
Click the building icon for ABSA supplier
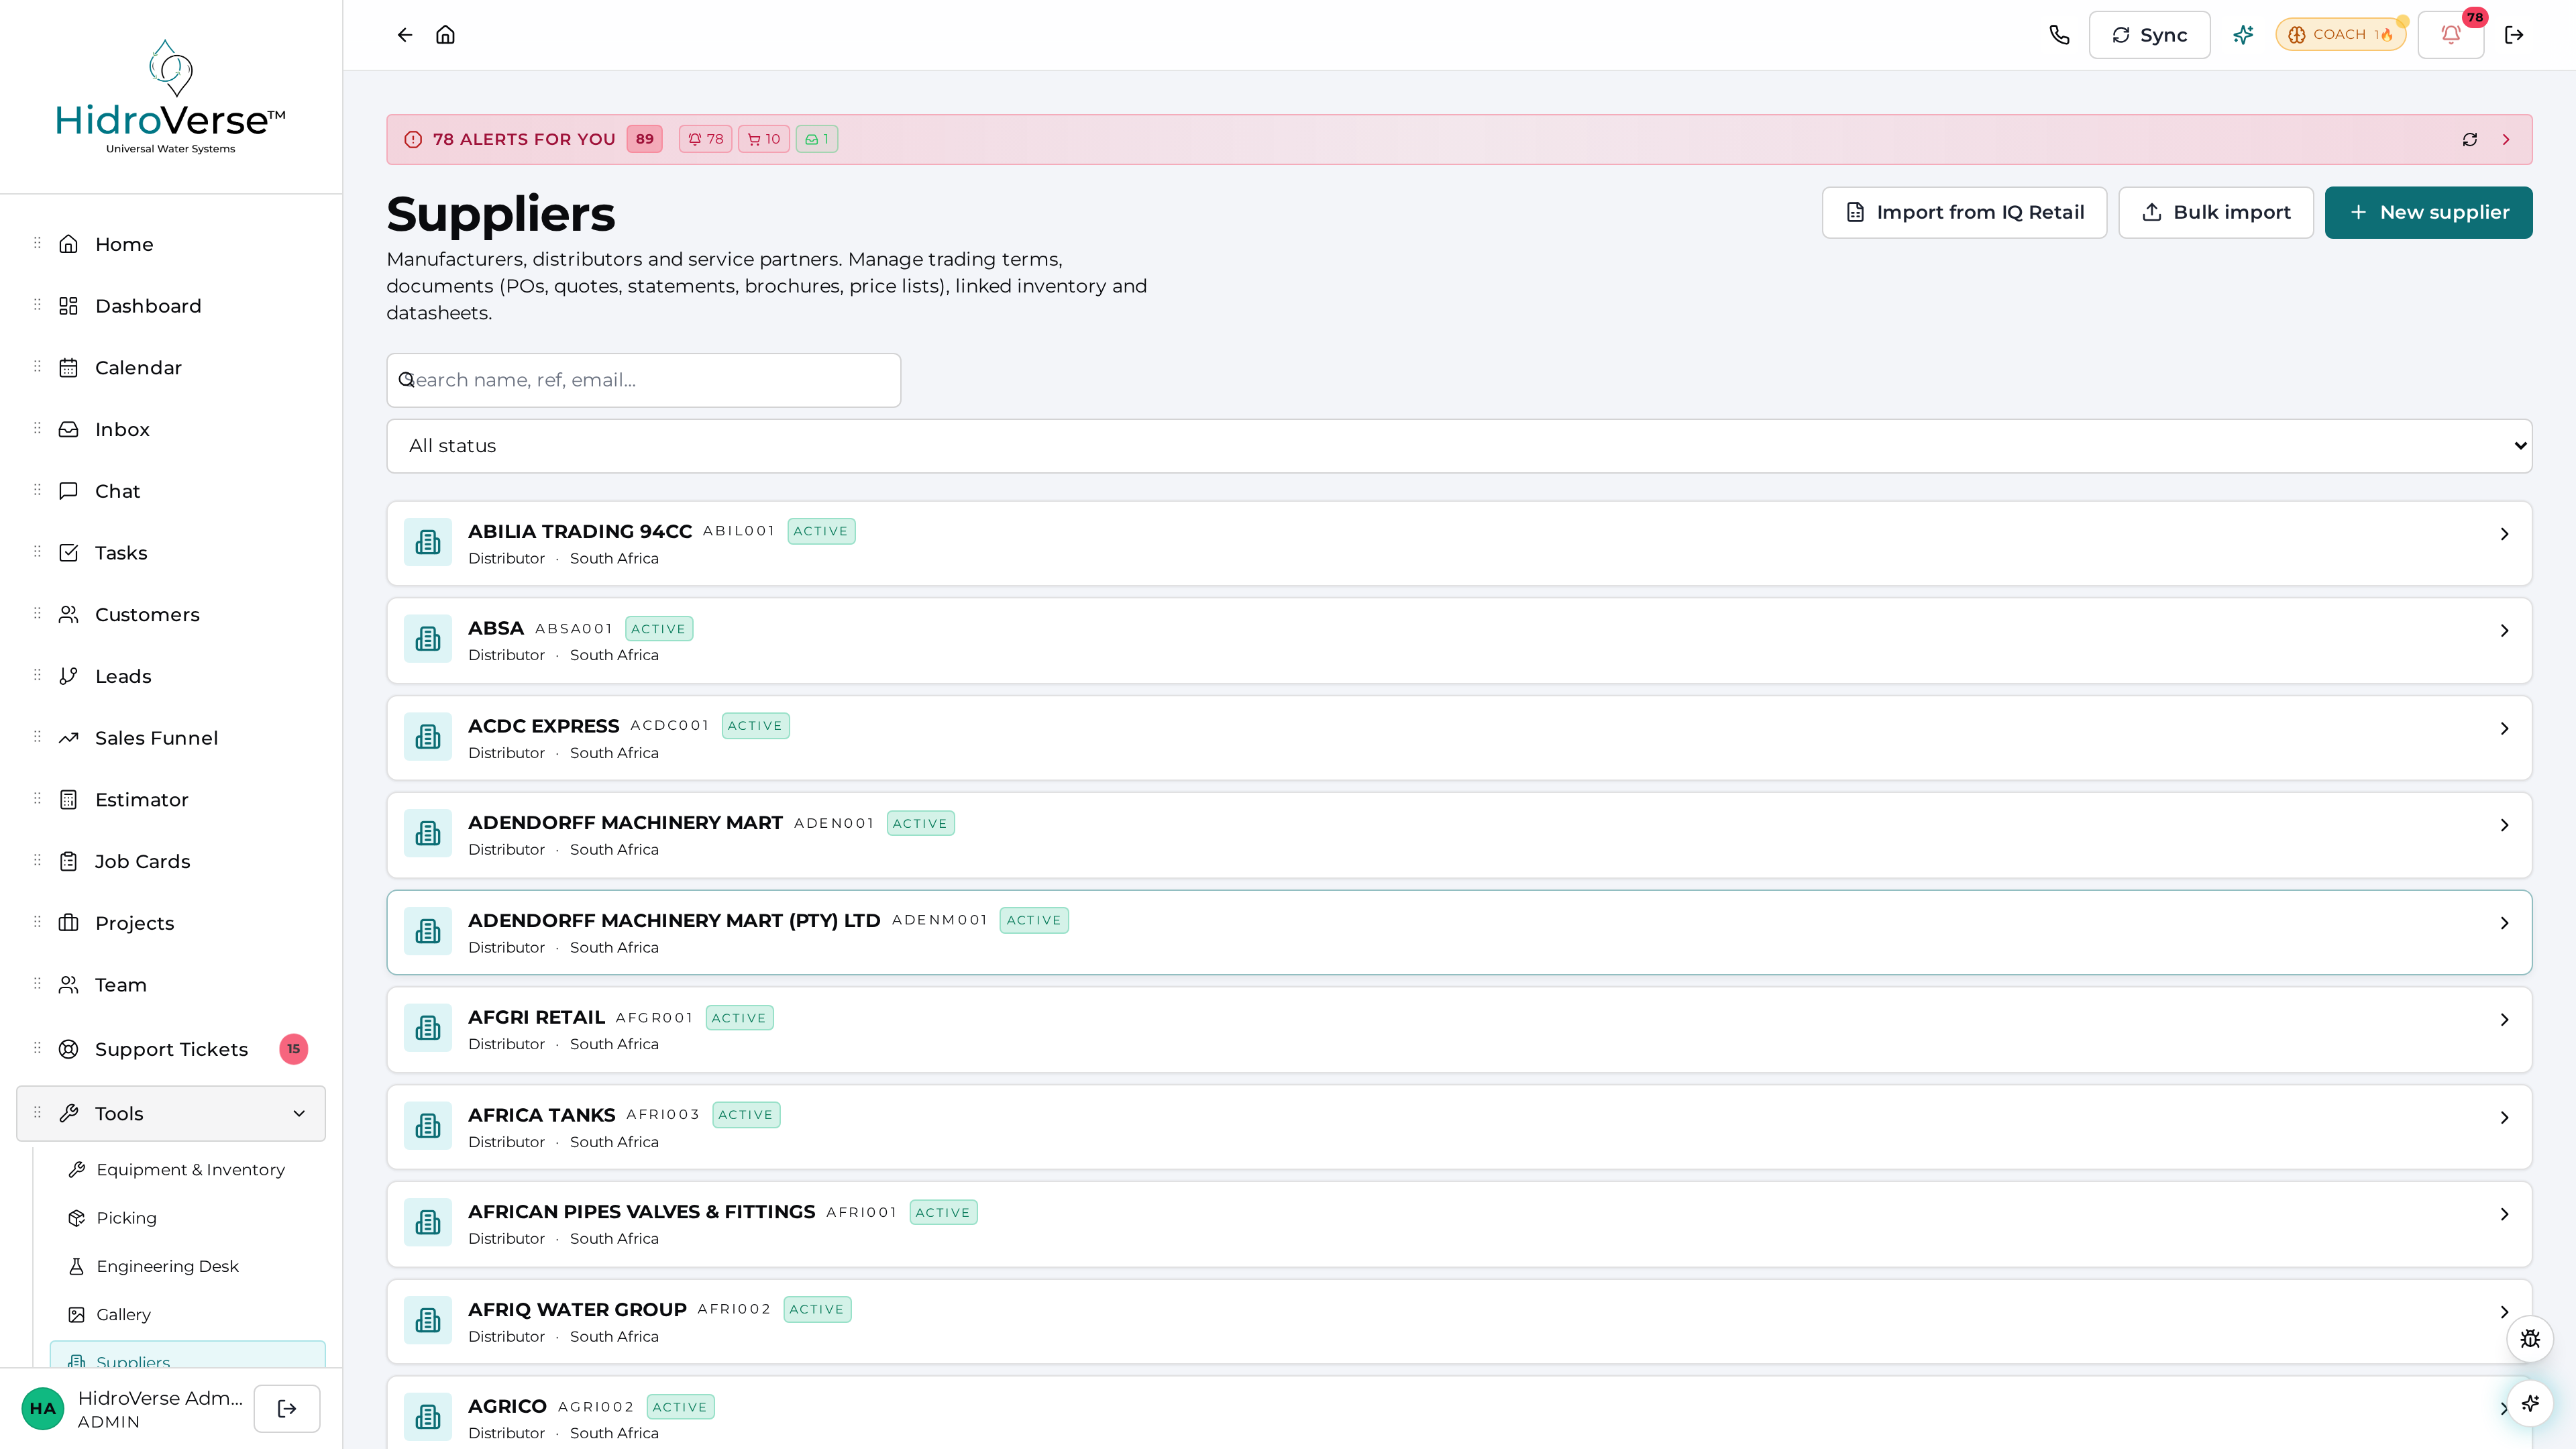click(x=428, y=639)
